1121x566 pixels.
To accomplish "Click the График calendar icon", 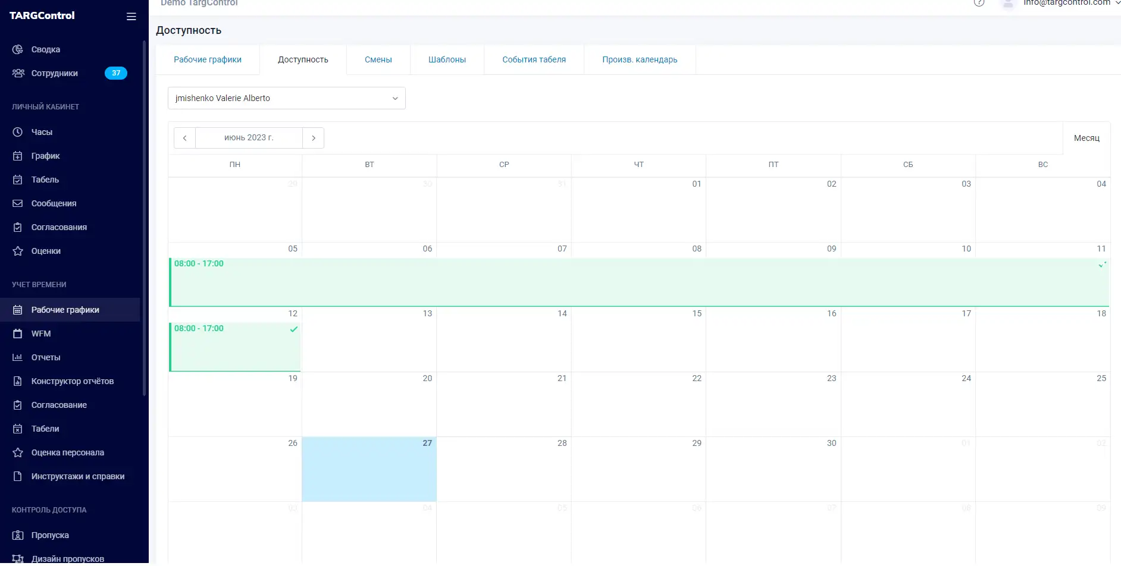I will click(x=18, y=156).
